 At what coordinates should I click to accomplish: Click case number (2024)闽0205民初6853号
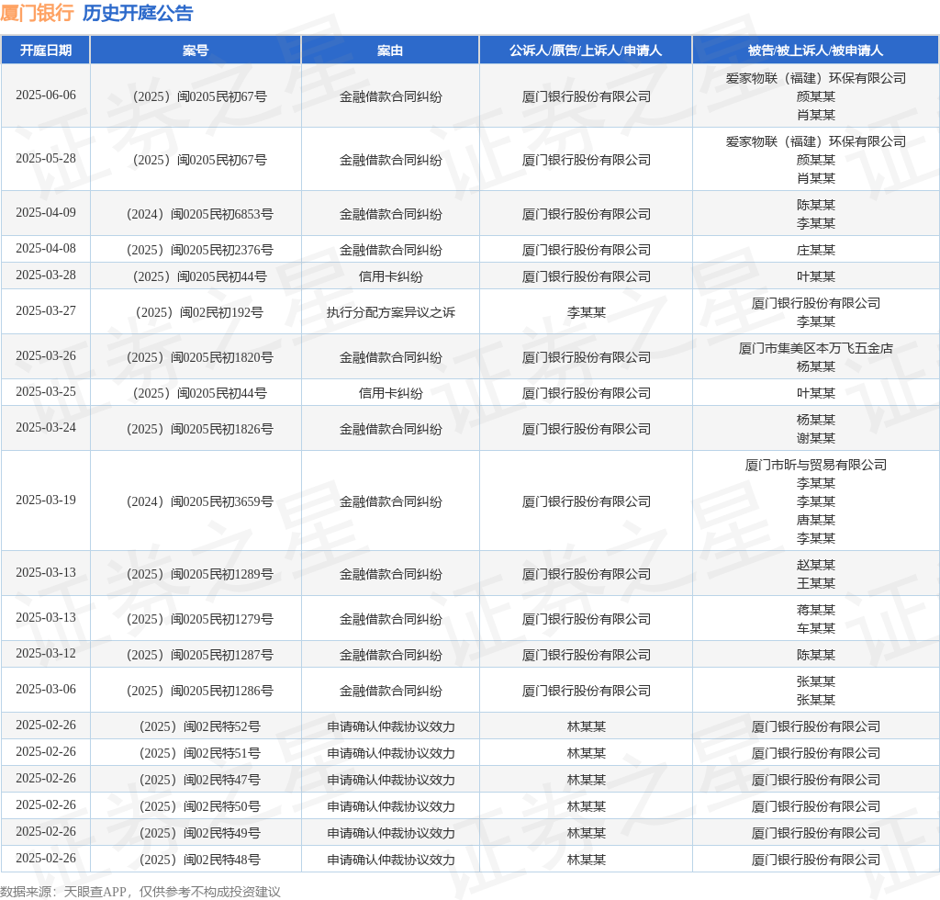199,214
